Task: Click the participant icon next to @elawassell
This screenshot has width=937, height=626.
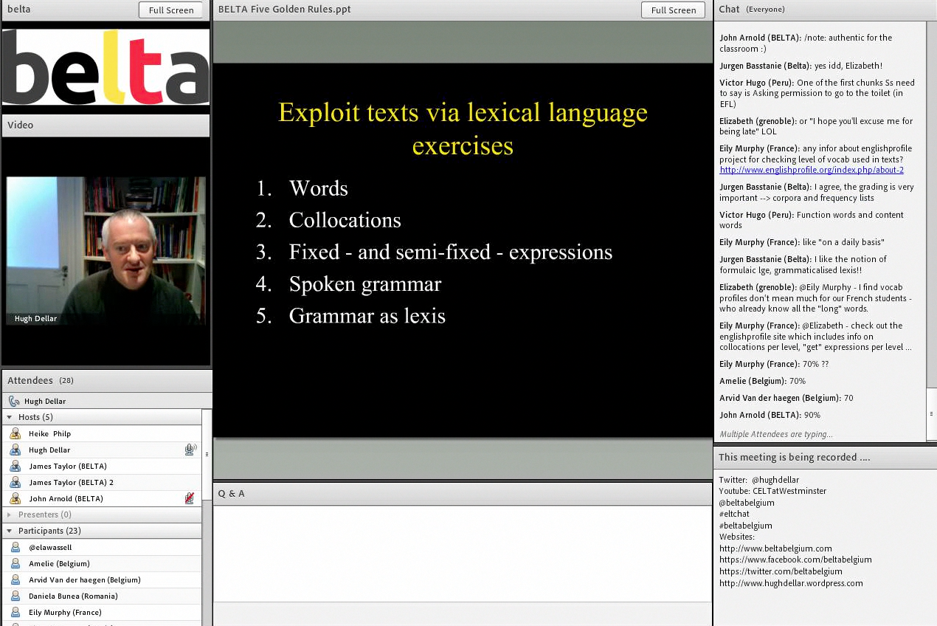Action: 15,548
